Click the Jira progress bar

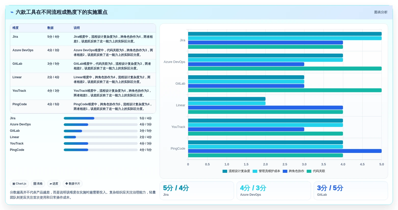[101, 118]
